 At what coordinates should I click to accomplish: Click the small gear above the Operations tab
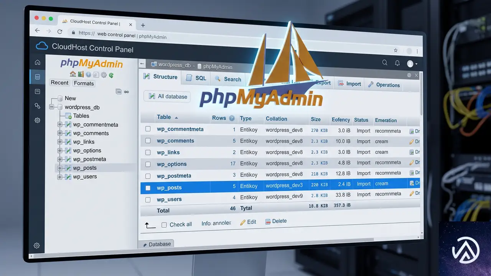click(x=409, y=75)
